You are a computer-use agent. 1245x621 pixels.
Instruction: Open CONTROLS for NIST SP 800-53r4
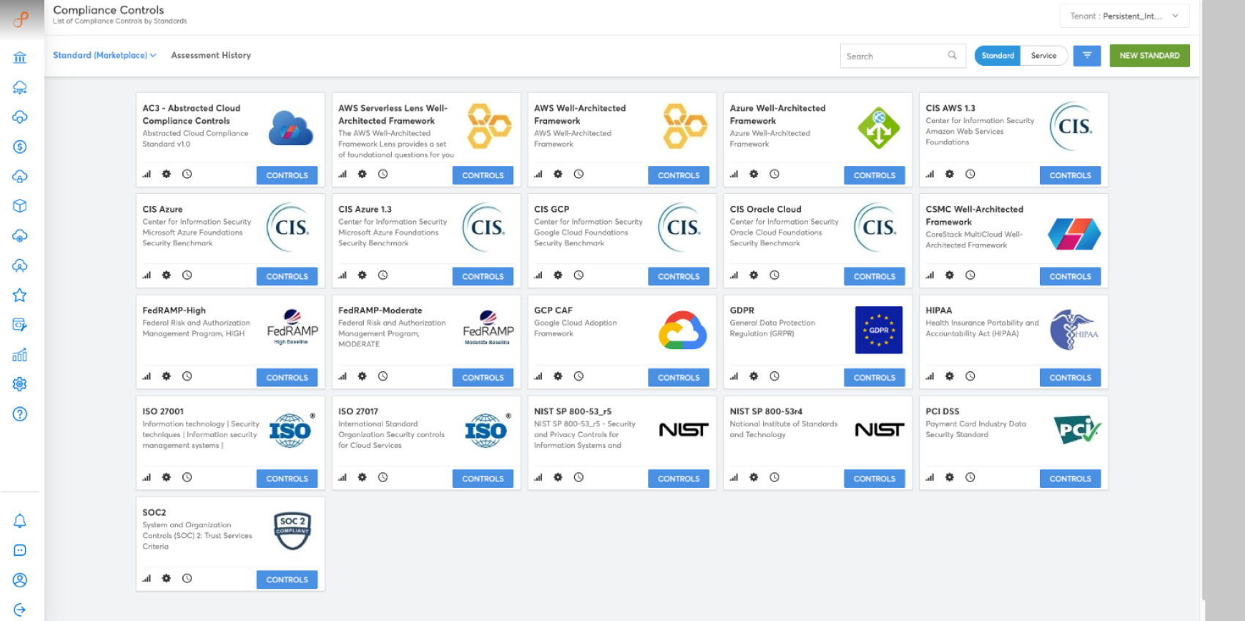pyautogui.click(x=874, y=479)
